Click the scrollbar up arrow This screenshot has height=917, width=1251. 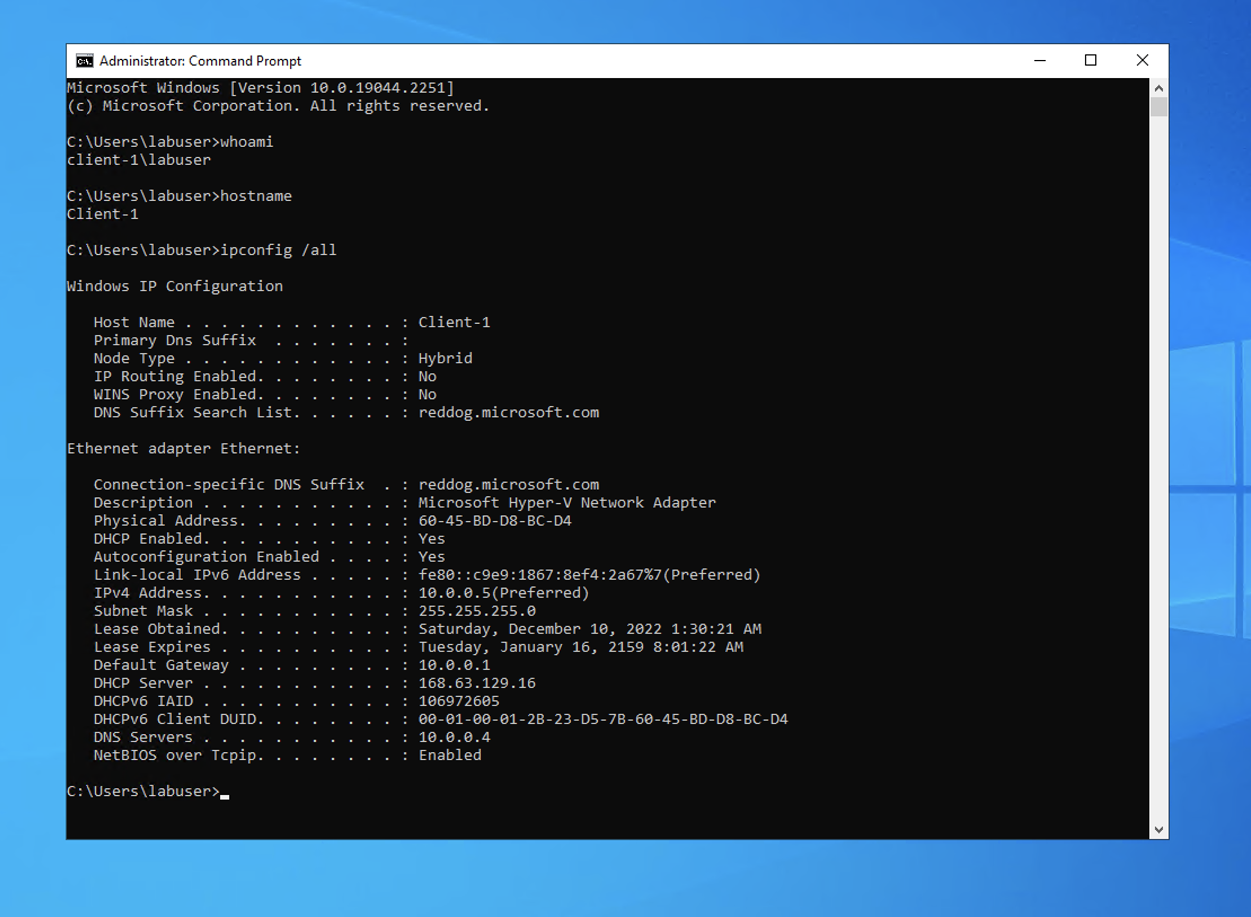[1159, 88]
